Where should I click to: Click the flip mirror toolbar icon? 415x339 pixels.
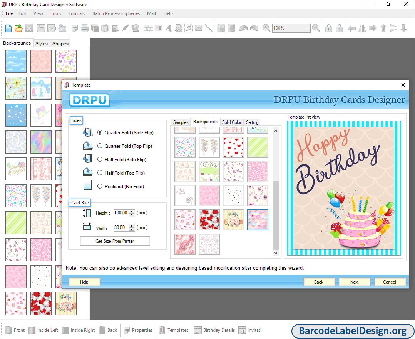point(362,28)
